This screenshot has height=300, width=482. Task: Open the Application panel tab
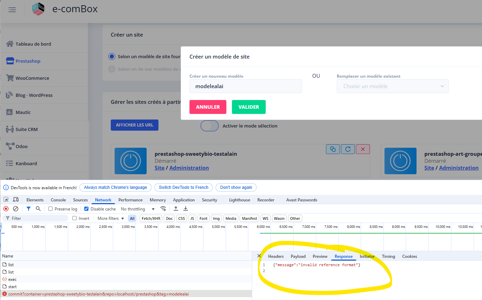pos(184,200)
